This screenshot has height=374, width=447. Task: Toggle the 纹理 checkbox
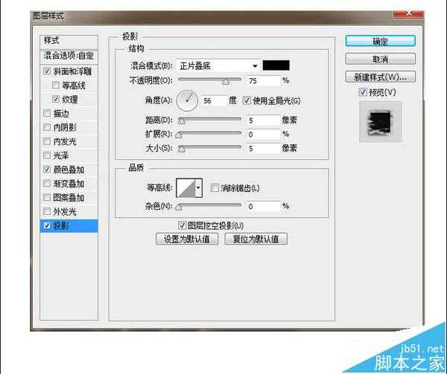pos(56,99)
